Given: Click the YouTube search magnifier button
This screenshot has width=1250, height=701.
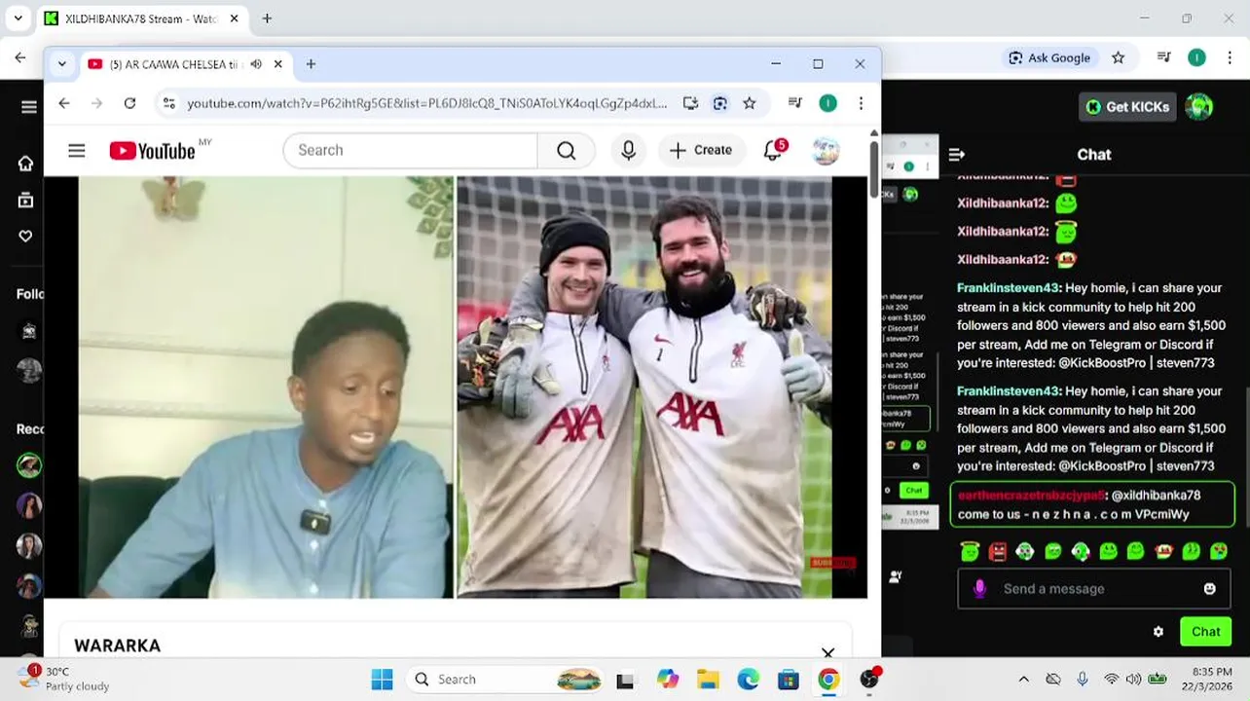Looking at the screenshot, I should [x=567, y=150].
